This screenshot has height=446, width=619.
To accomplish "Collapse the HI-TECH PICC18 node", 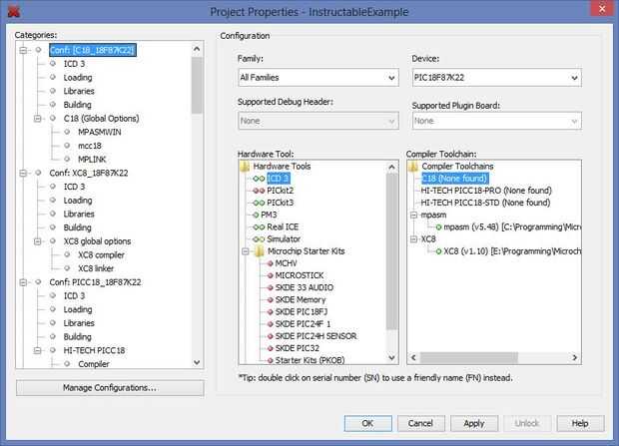I will [x=38, y=350].
